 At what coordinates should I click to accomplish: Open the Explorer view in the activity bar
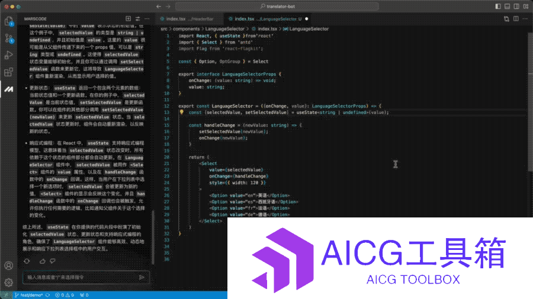[9, 22]
